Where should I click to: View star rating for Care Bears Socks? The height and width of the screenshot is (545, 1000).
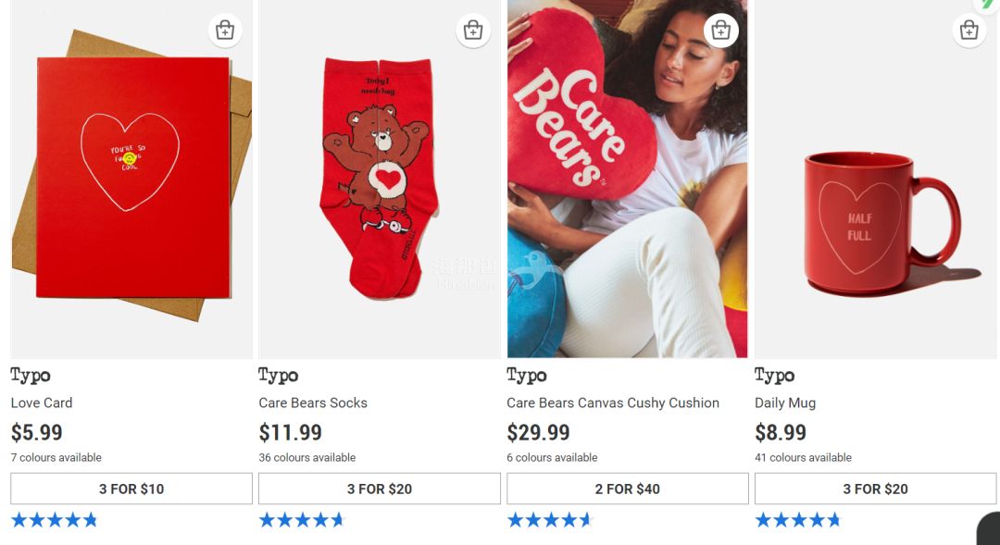pyautogui.click(x=302, y=520)
